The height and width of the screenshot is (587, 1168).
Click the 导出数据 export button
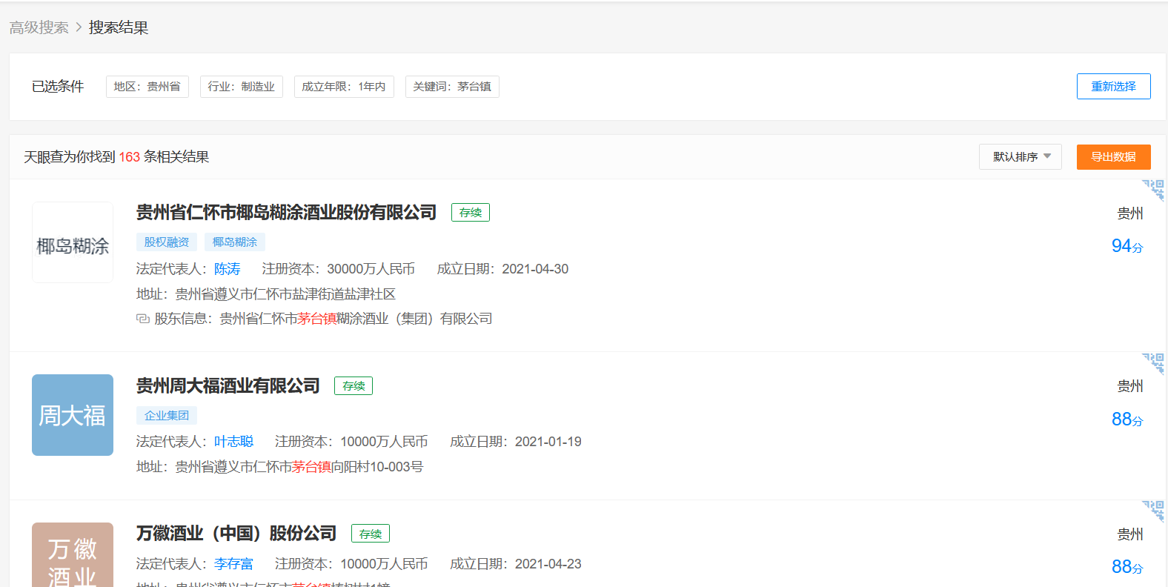coord(1113,157)
